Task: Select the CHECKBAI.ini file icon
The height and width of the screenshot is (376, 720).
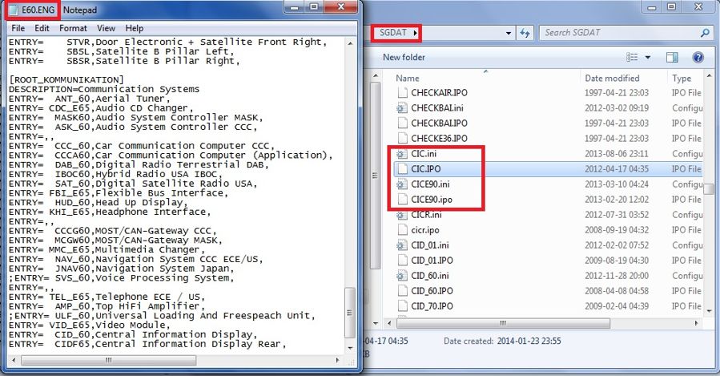Action: pyautogui.click(x=403, y=108)
